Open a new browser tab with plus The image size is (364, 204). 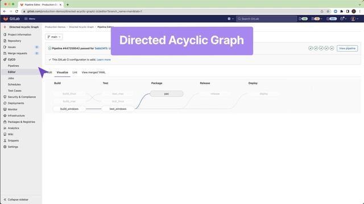pyautogui.click(x=68, y=5)
